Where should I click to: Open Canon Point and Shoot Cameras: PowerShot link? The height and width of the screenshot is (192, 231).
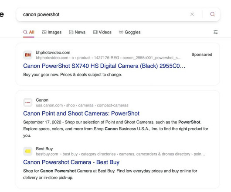pos(81,113)
